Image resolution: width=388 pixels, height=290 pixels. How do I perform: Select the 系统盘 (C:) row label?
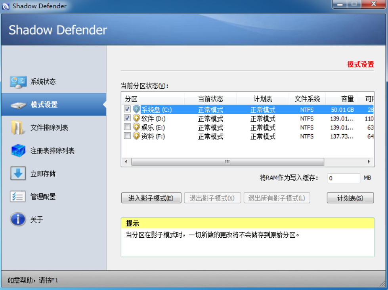[157, 110]
